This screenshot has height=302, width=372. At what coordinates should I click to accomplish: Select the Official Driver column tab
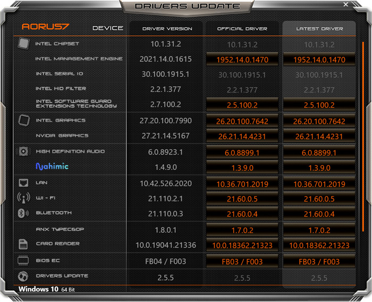(242, 29)
